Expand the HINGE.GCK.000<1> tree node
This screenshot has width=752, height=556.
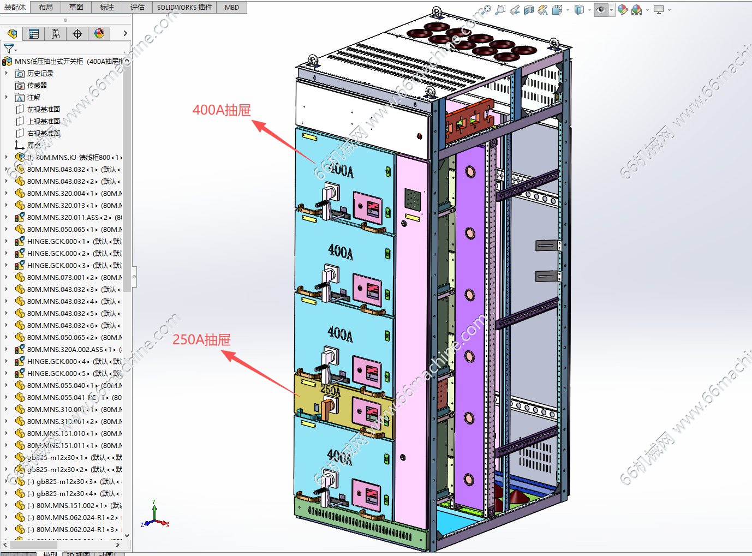tap(7, 241)
